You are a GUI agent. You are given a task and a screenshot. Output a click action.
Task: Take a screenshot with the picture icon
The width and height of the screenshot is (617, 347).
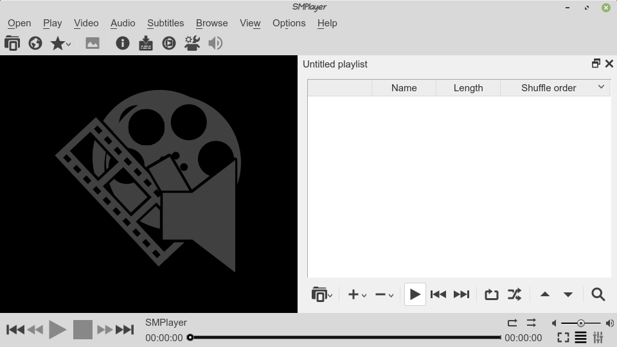click(x=93, y=43)
